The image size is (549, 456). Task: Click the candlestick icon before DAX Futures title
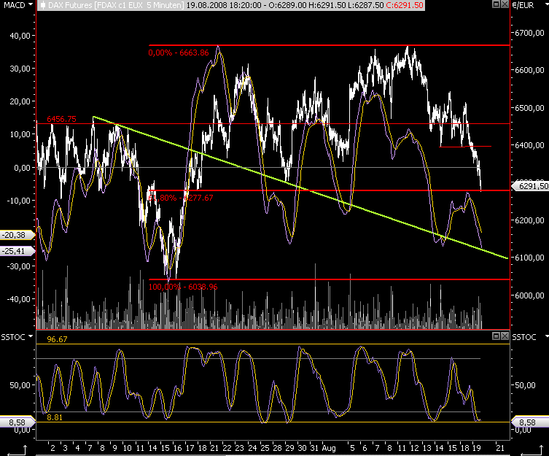[x=42, y=5]
